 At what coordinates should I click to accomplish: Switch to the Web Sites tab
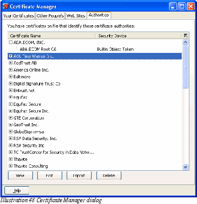pos(76,16)
